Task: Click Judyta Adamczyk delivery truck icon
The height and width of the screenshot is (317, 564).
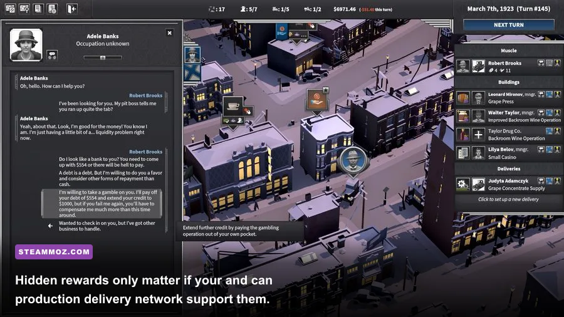Action: (478, 184)
